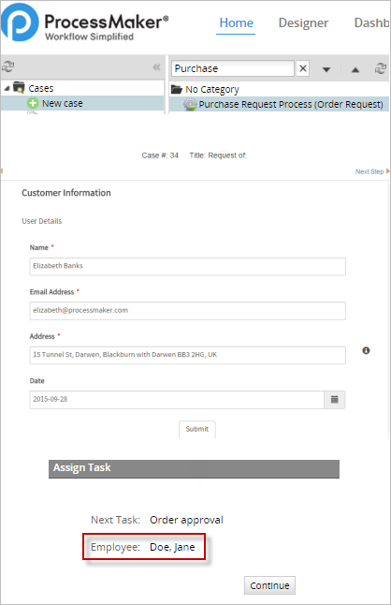
Task: Focus the Email Address field
Action: [188, 311]
